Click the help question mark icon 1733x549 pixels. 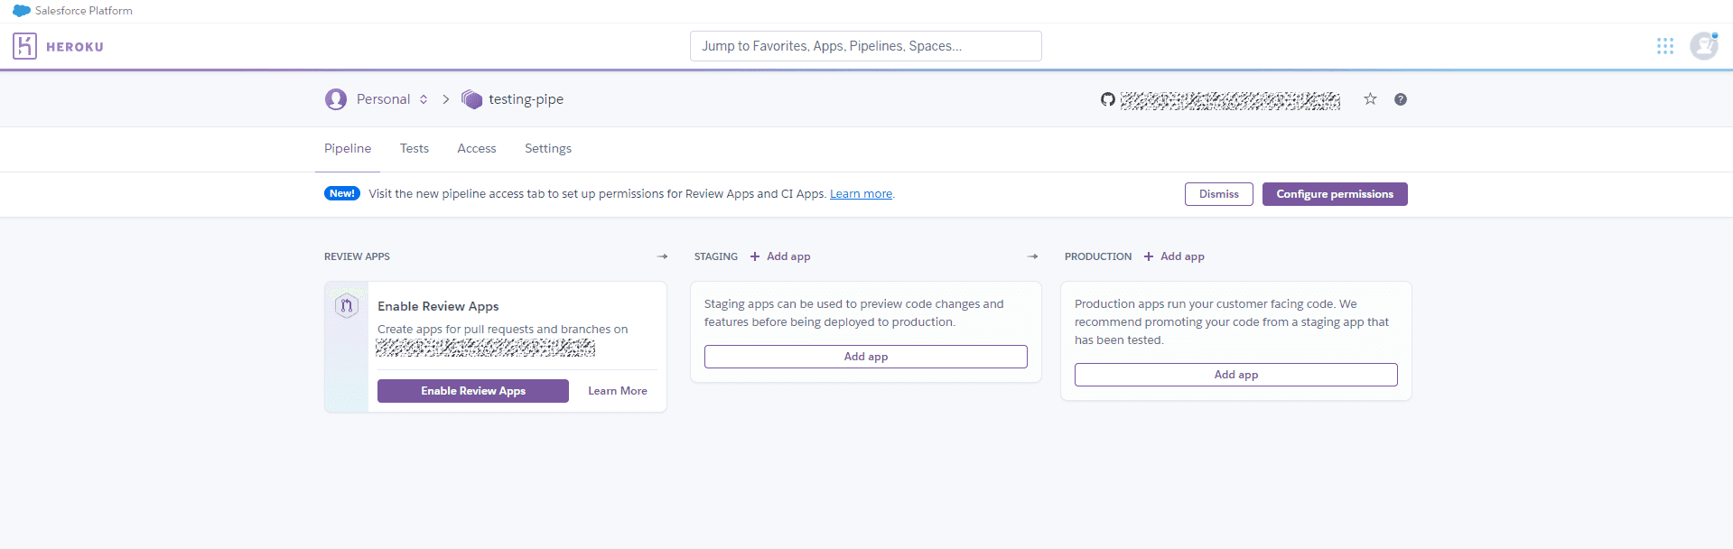pyautogui.click(x=1400, y=99)
